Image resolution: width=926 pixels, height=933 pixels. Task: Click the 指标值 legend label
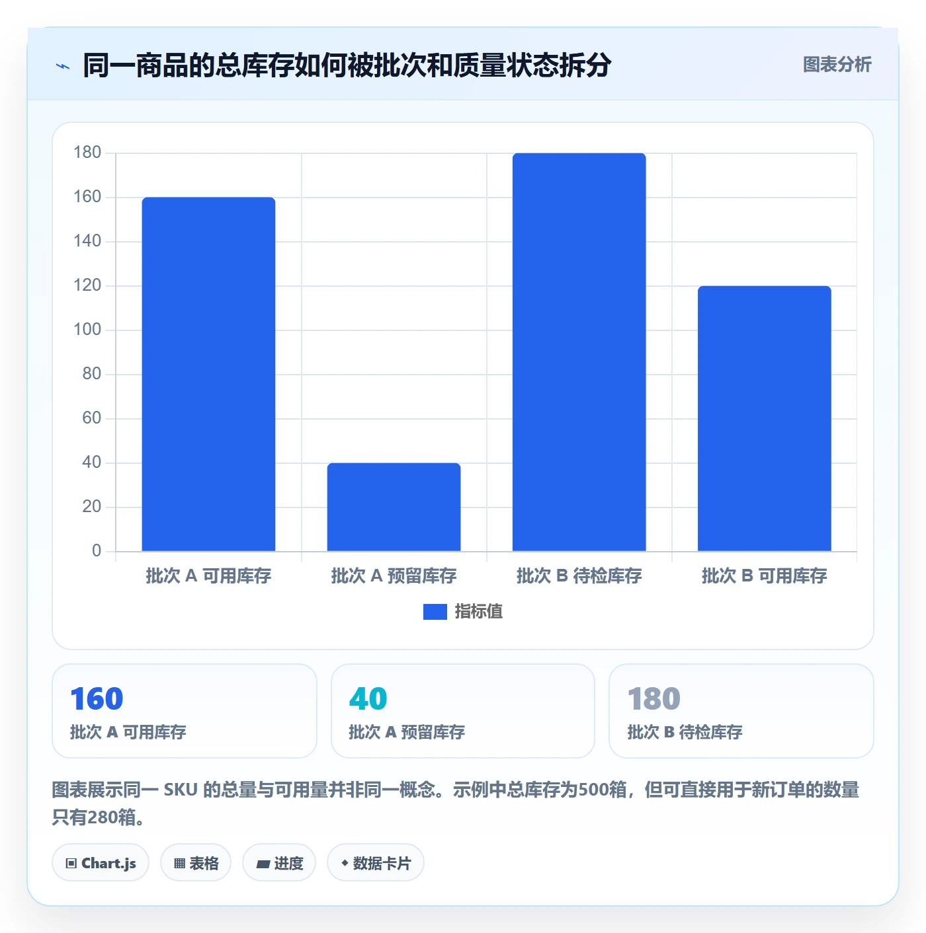[x=479, y=612]
